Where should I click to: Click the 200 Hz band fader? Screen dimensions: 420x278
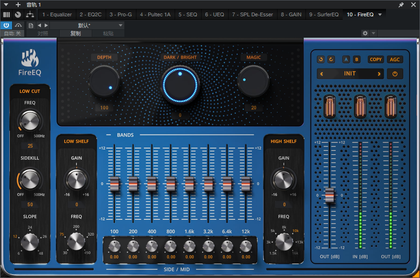(133, 184)
